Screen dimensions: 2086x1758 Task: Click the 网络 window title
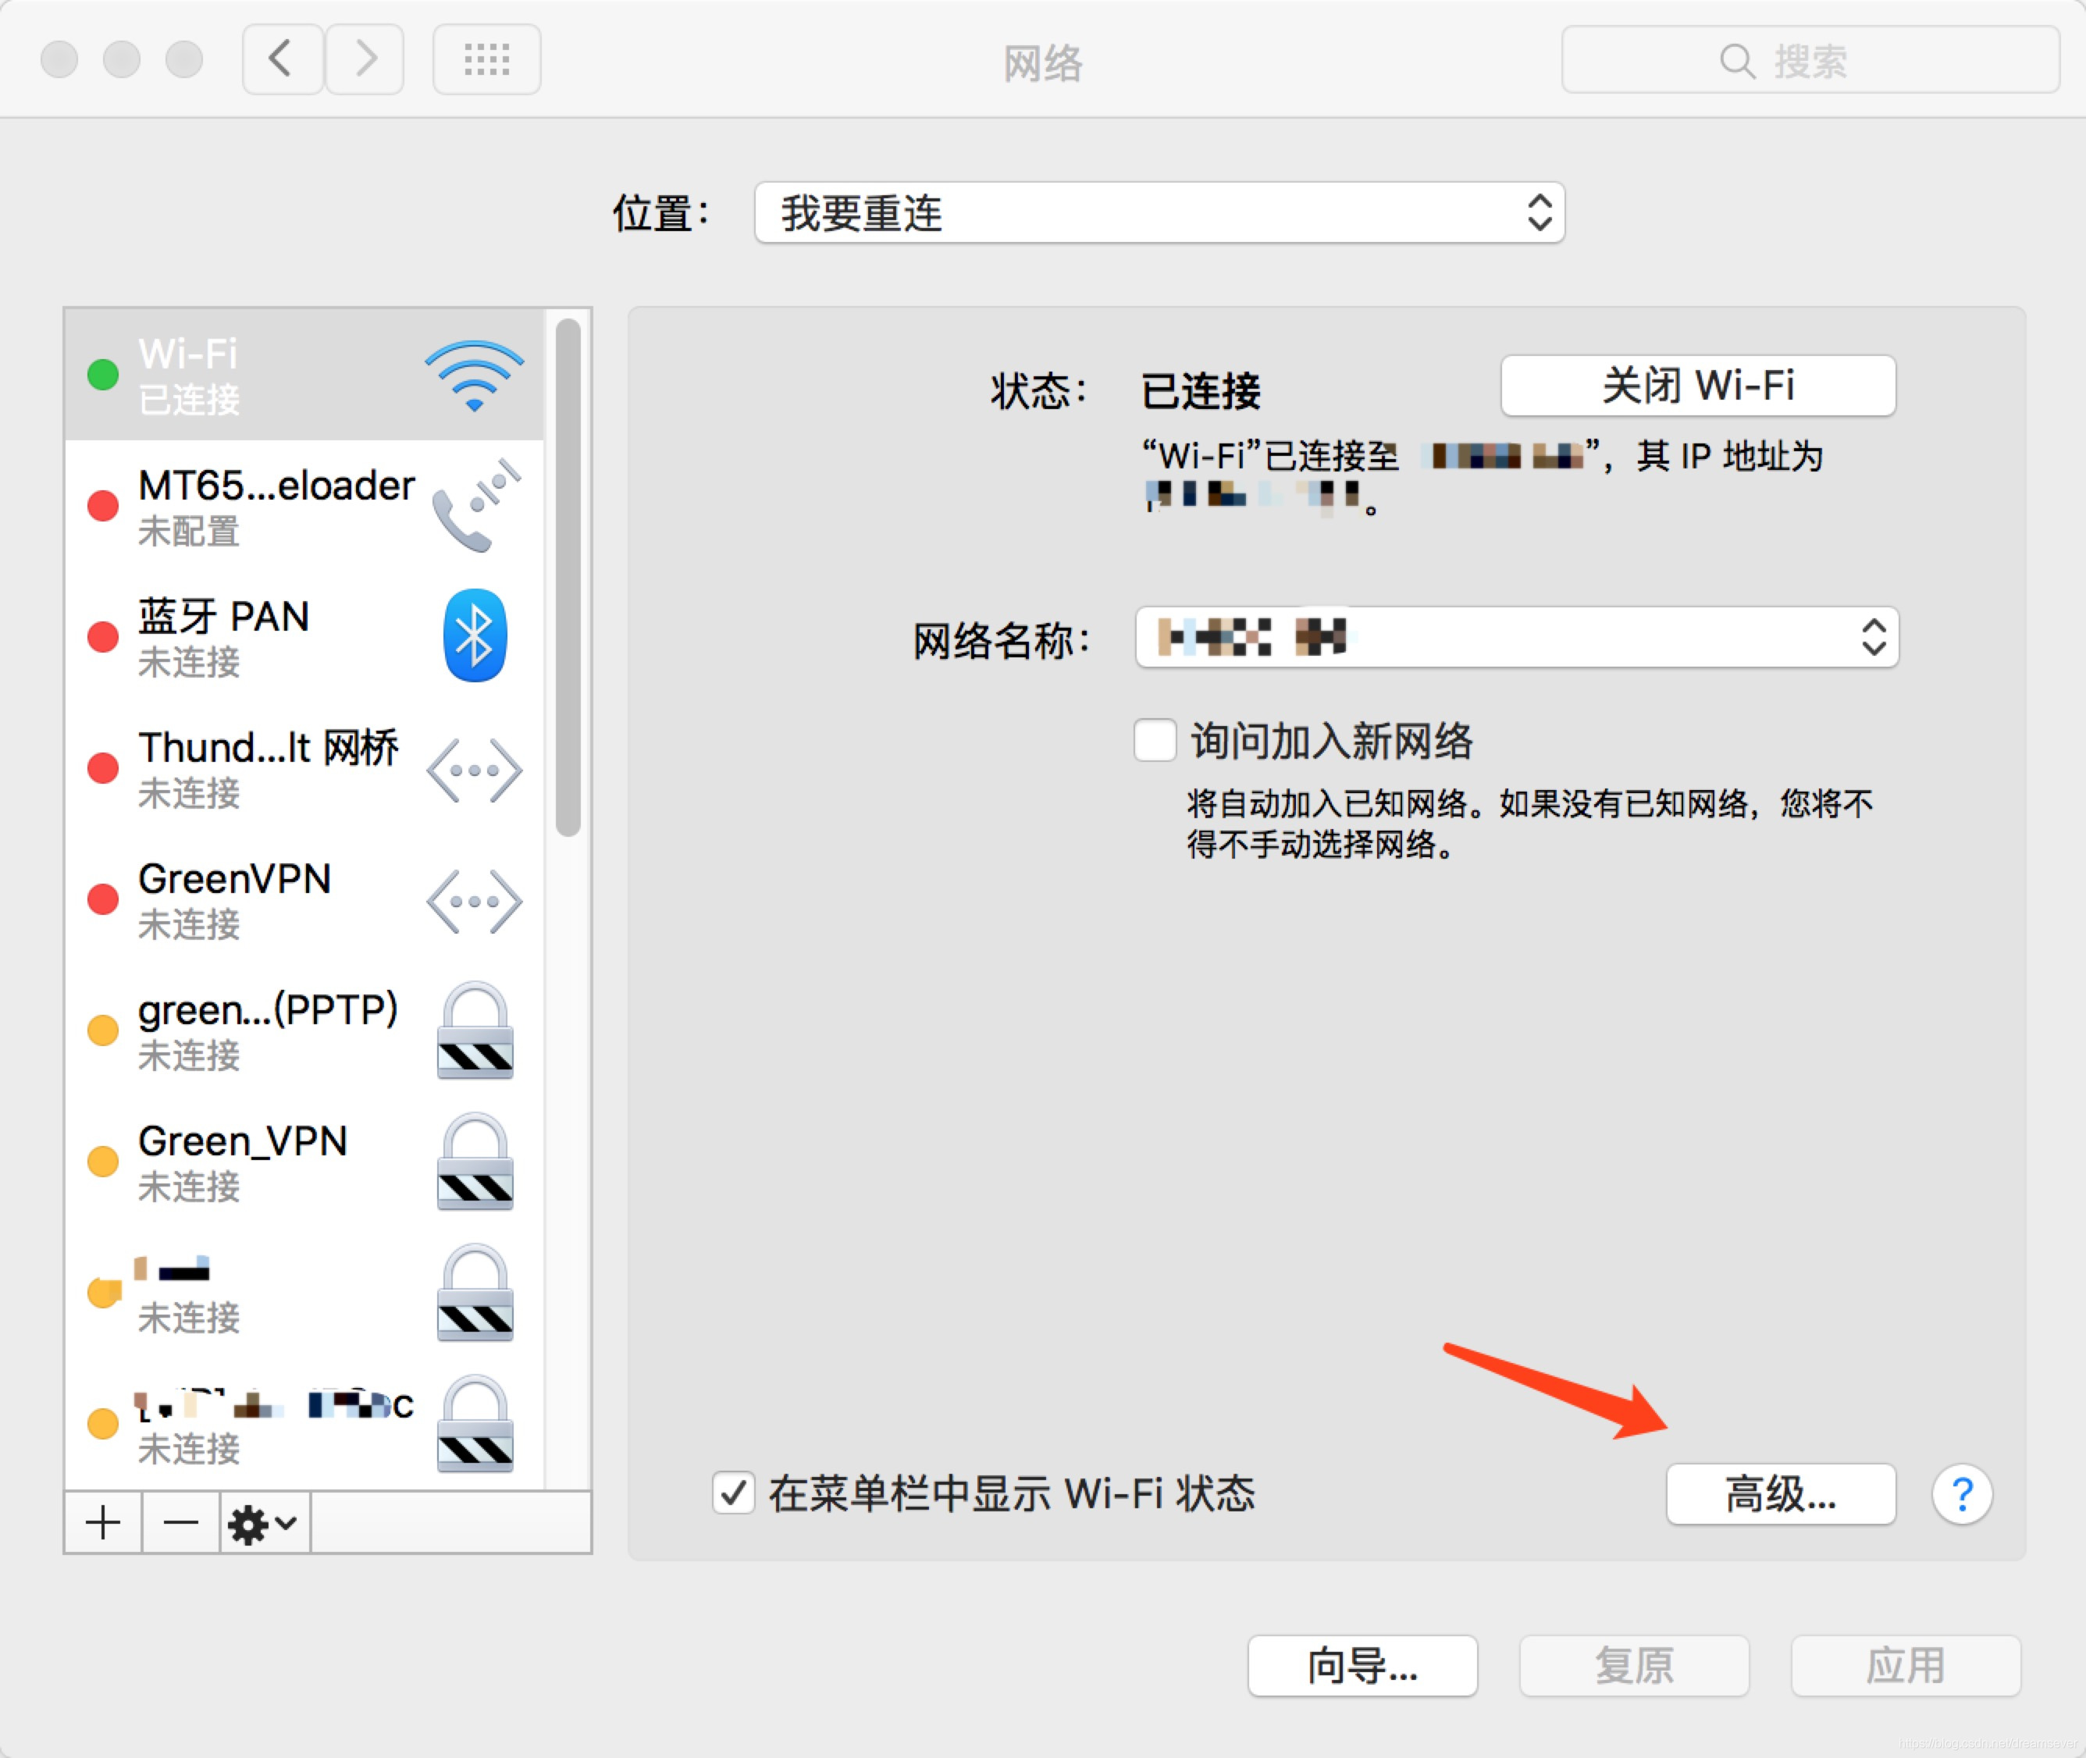point(1042,62)
